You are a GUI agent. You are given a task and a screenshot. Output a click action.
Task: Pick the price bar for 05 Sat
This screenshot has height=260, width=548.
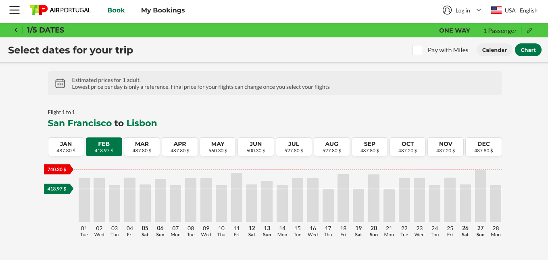(145, 203)
